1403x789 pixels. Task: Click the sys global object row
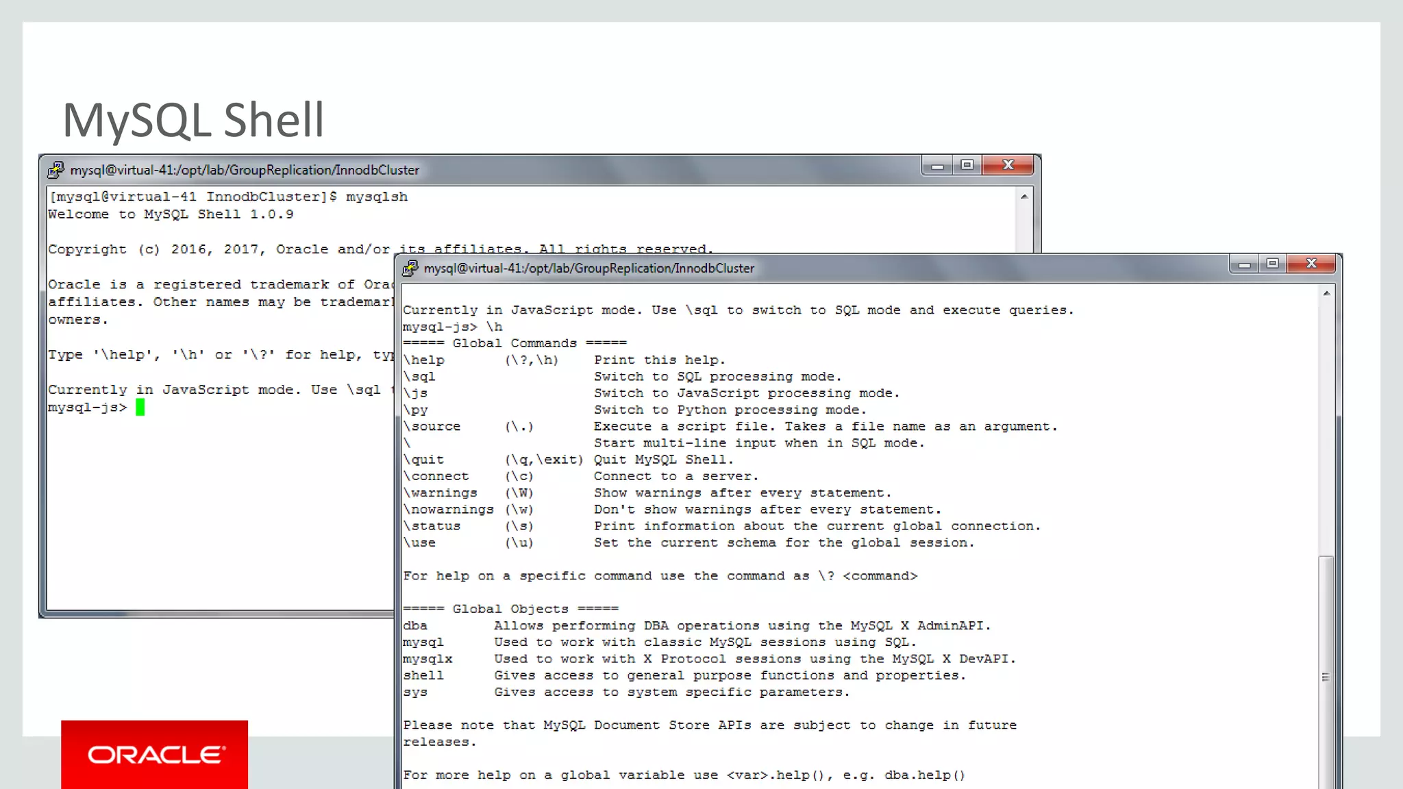tap(626, 692)
